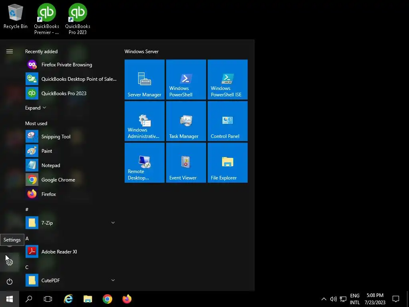
Task: Switch the ENG INTL input language
Action: 355,299
